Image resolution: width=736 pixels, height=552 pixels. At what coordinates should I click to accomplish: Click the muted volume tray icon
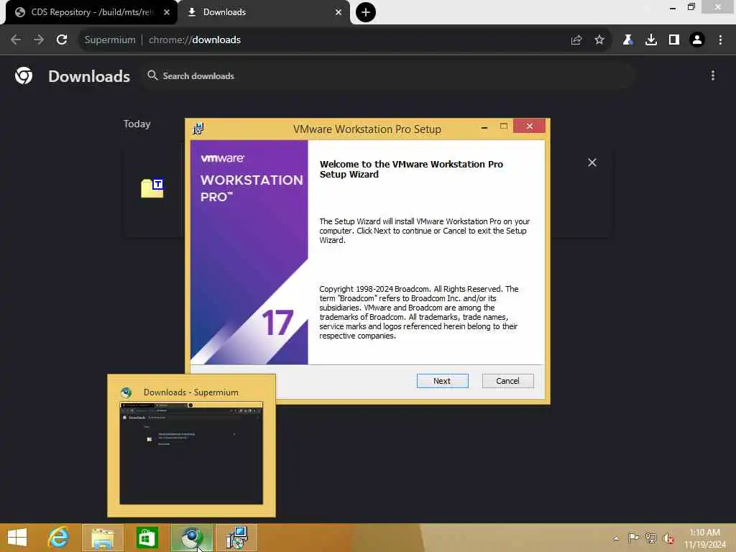[x=668, y=538]
